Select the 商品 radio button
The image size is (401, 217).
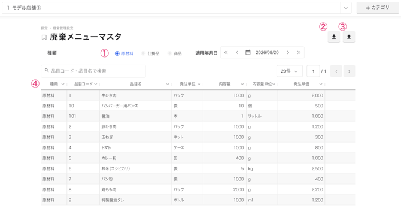tap(169, 53)
